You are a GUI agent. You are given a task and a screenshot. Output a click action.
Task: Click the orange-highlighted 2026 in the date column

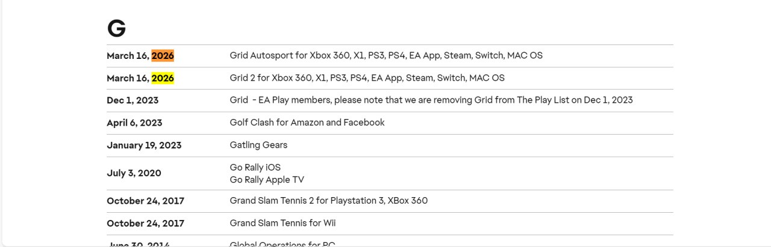pyautogui.click(x=163, y=56)
